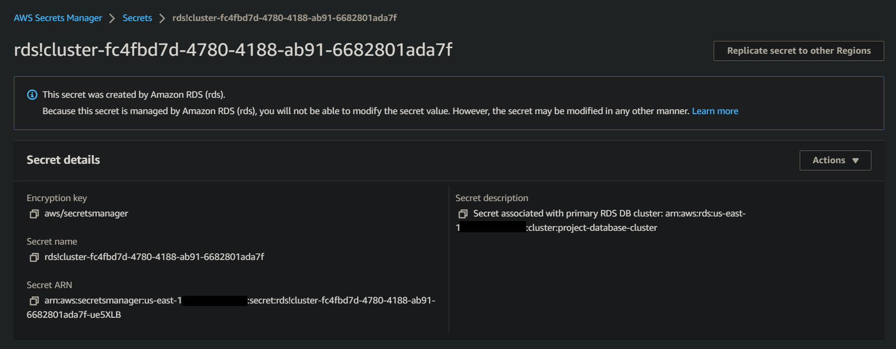The height and width of the screenshot is (349, 896).
Task: Click the large secret name page title
Action: [233, 50]
